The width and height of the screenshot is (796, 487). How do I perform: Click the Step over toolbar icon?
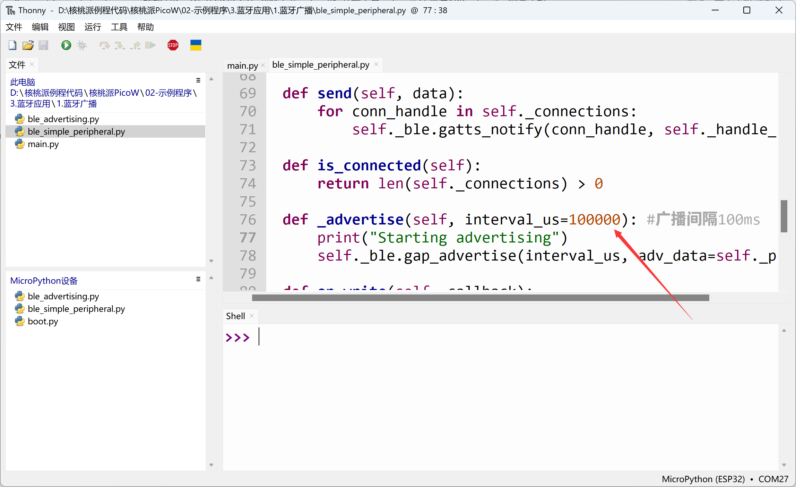pyautogui.click(x=104, y=45)
